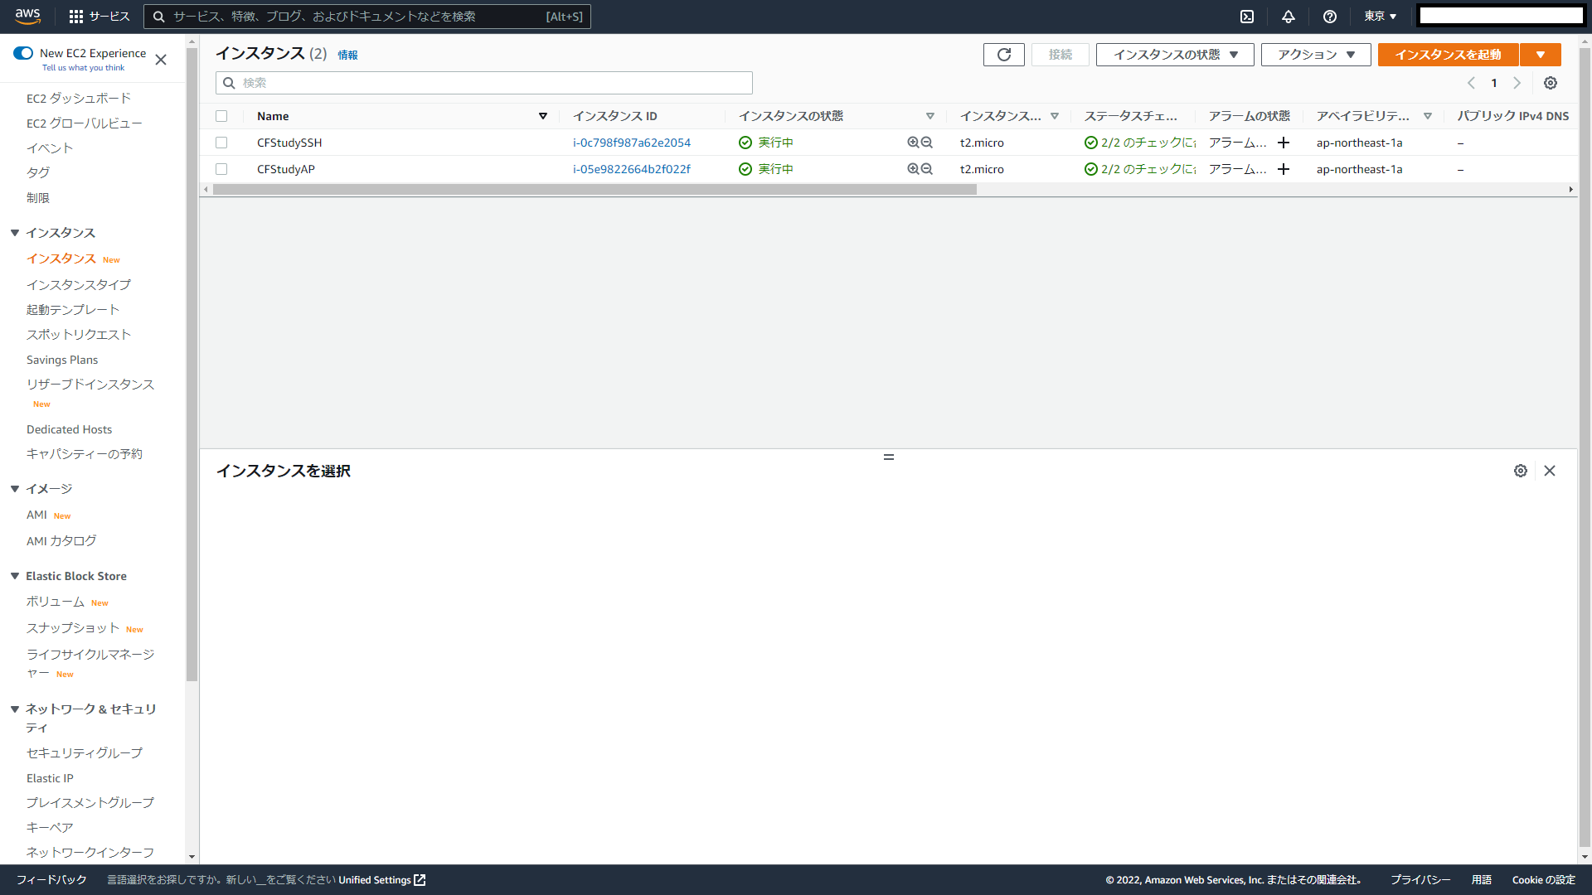Open the help question mark icon

point(1330,17)
